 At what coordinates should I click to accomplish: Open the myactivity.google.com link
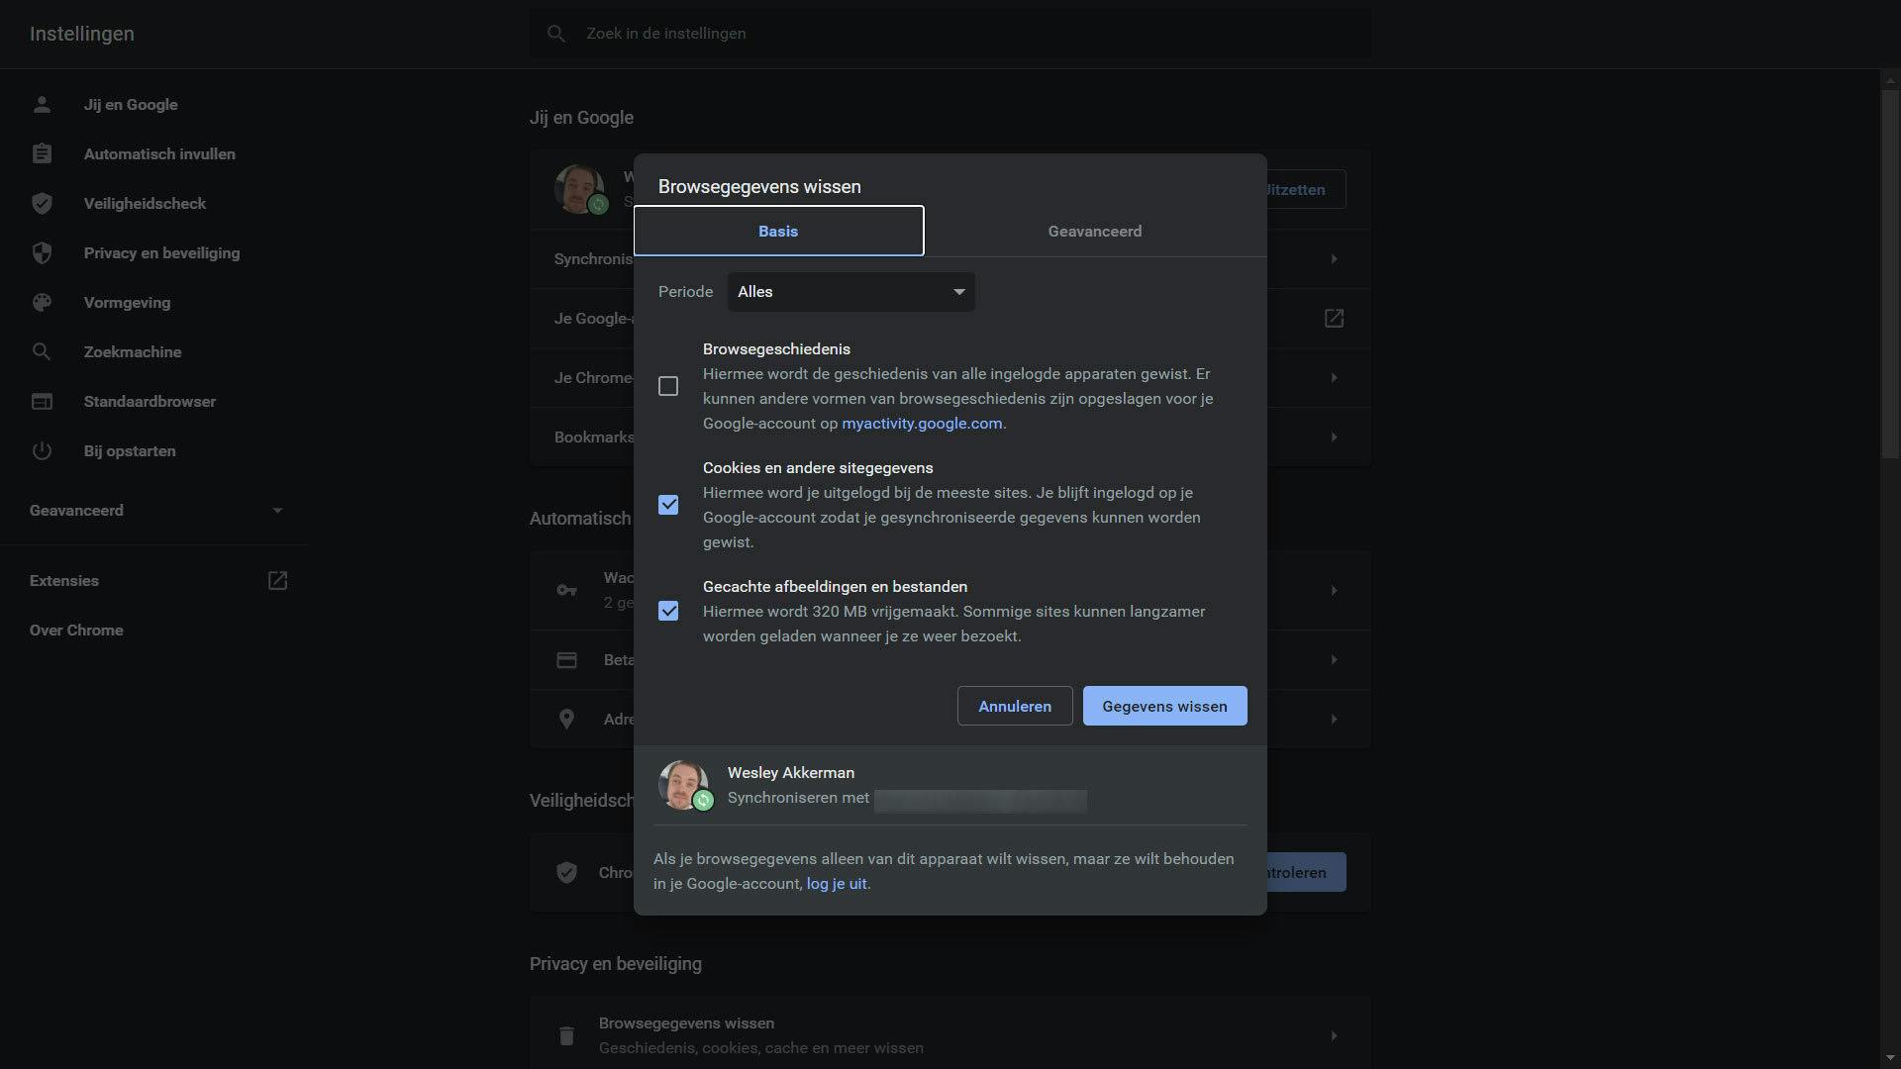point(921,424)
